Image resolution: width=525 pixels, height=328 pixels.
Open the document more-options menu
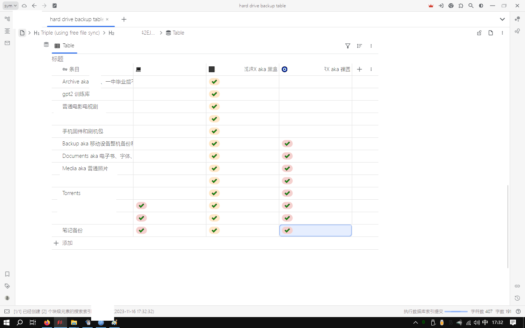click(x=502, y=33)
